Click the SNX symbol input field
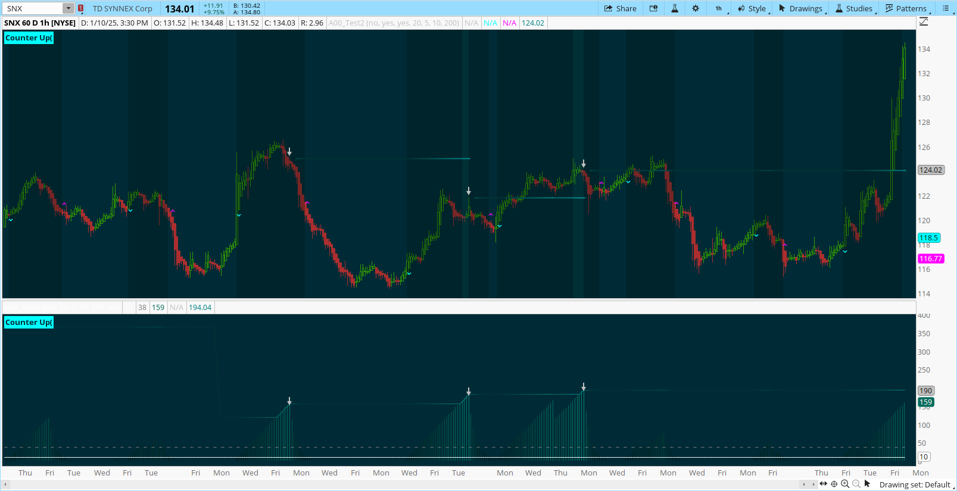This screenshot has width=957, height=491. pos(33,8)
